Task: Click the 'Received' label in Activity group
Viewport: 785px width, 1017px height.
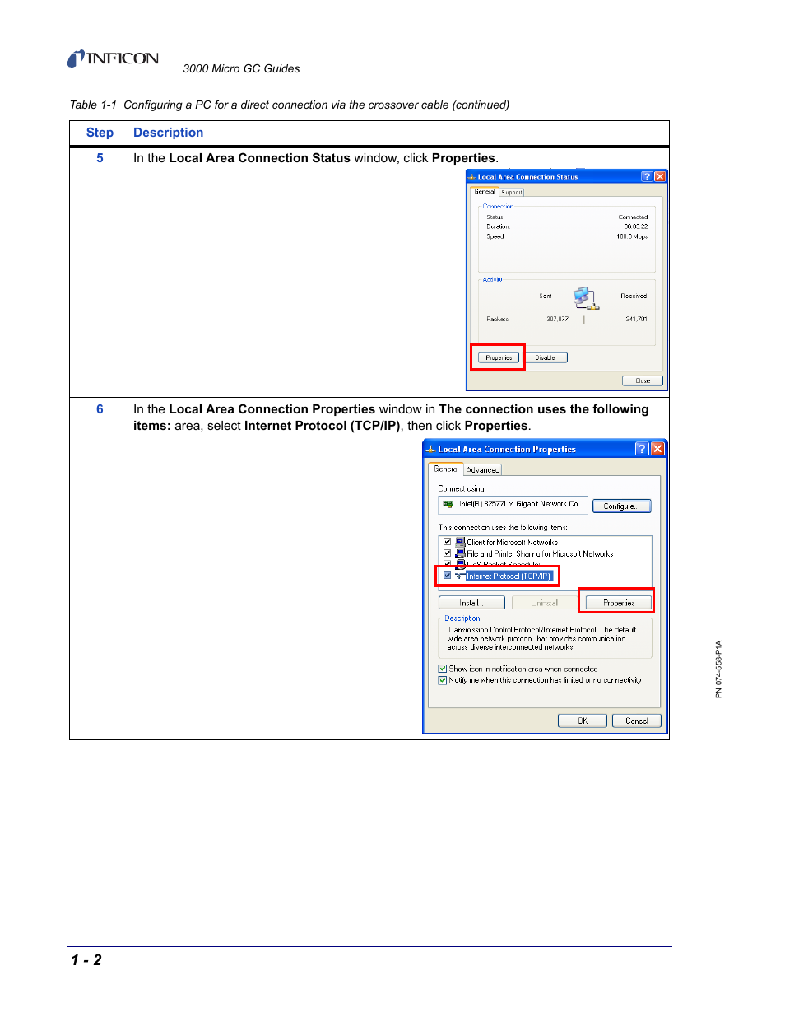Action: [x=634, y=296]
